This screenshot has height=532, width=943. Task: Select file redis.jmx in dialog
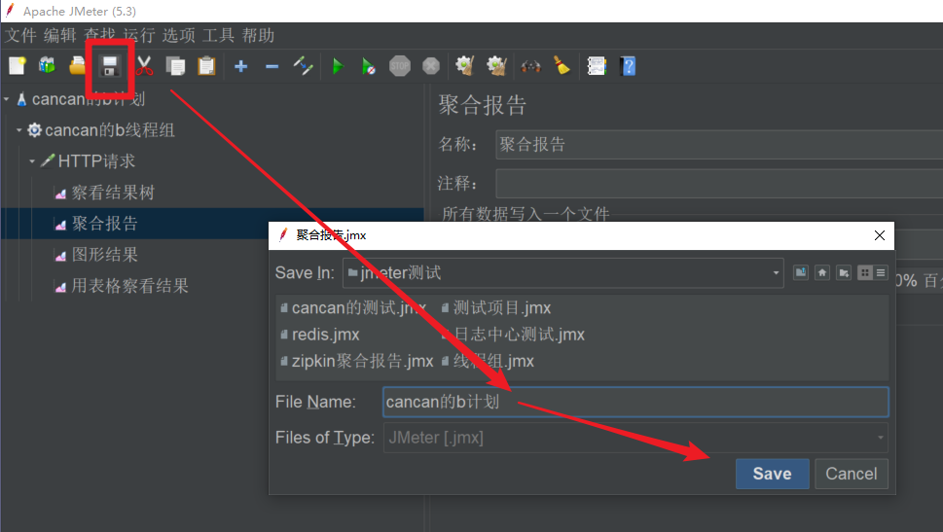320,335
